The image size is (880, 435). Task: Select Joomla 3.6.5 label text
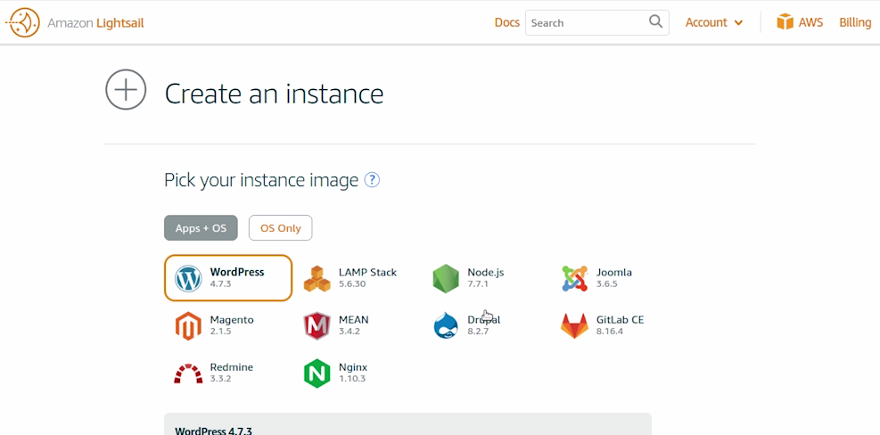click(614, 277)
